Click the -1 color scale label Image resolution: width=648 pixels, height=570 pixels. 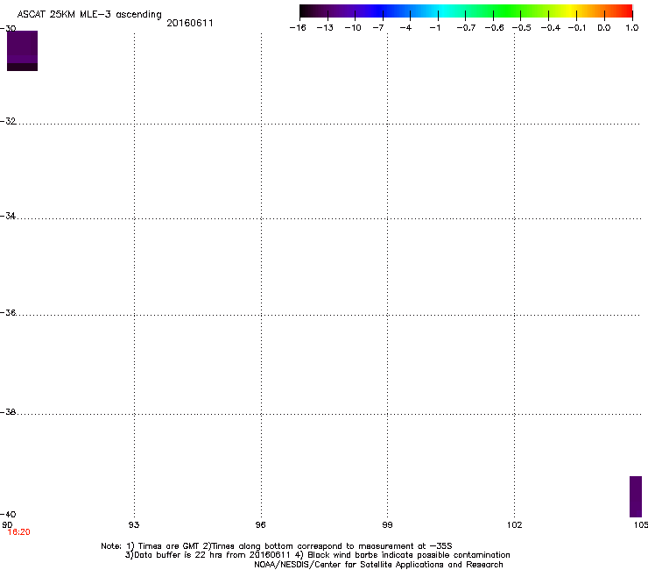pos(434,28)
